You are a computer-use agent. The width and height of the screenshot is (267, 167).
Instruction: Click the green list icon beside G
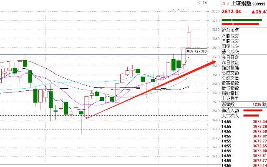coord(228,3)
